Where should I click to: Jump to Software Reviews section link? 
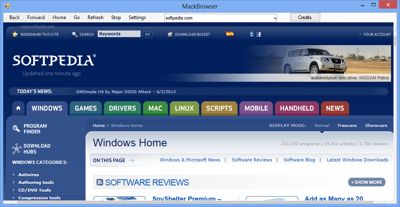tap(252, 160)
